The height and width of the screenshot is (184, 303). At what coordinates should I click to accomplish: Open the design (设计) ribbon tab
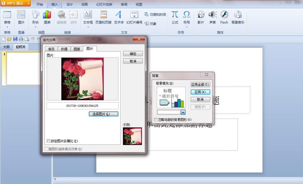(x=69, y=5)
